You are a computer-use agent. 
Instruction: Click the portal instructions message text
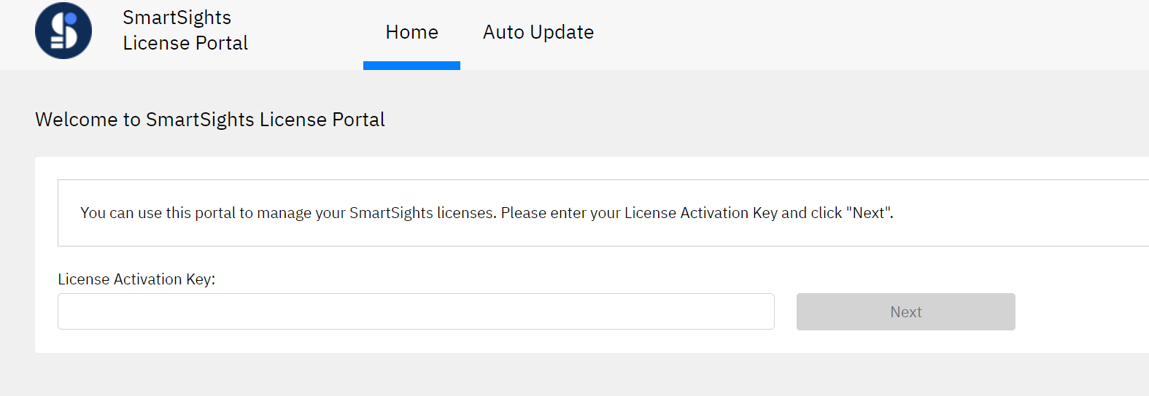[487, 213]
